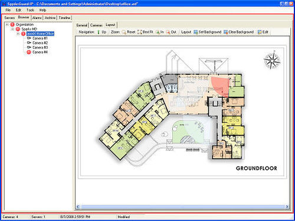Click the red camera coverage zone on floorplan
The image size is (295, 221).
(221, 85)
